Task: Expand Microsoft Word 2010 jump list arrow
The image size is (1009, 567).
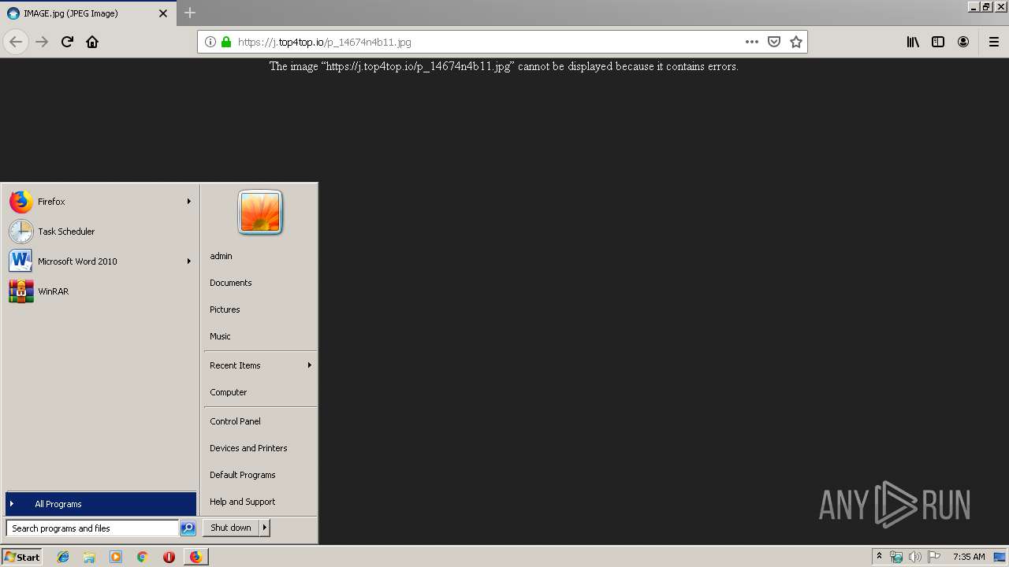Action: pos(189,261)
